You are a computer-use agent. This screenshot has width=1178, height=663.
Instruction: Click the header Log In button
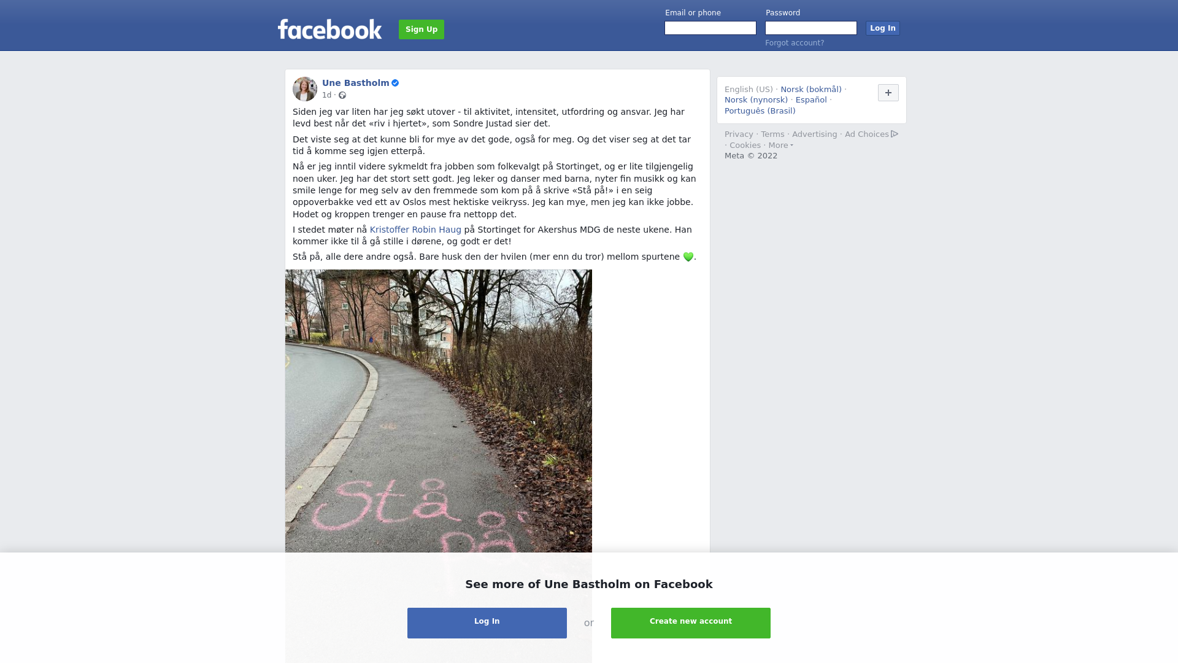point(882,28)
